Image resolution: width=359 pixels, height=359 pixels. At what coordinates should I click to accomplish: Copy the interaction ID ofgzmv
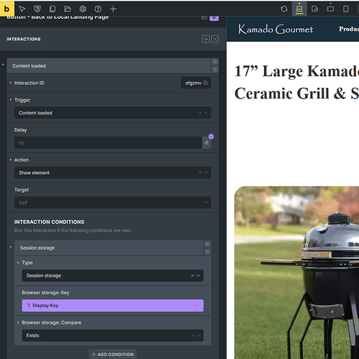click(206, 83)
